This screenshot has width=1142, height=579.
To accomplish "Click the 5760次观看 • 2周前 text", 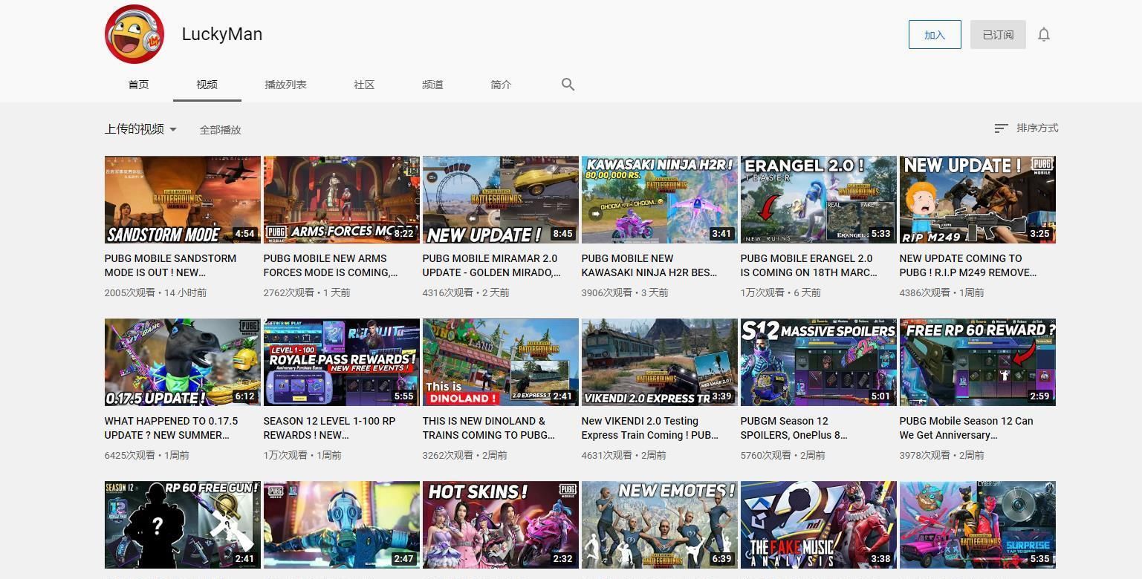I will 783,455.
